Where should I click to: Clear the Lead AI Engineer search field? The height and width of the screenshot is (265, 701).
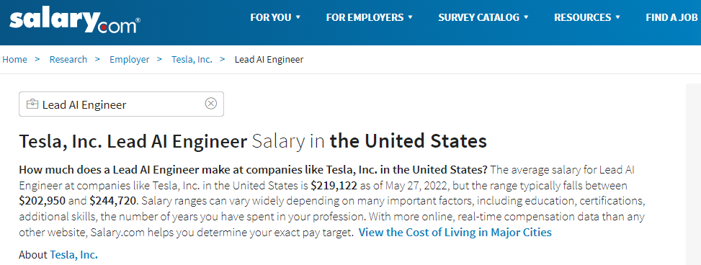pos(210,104)
